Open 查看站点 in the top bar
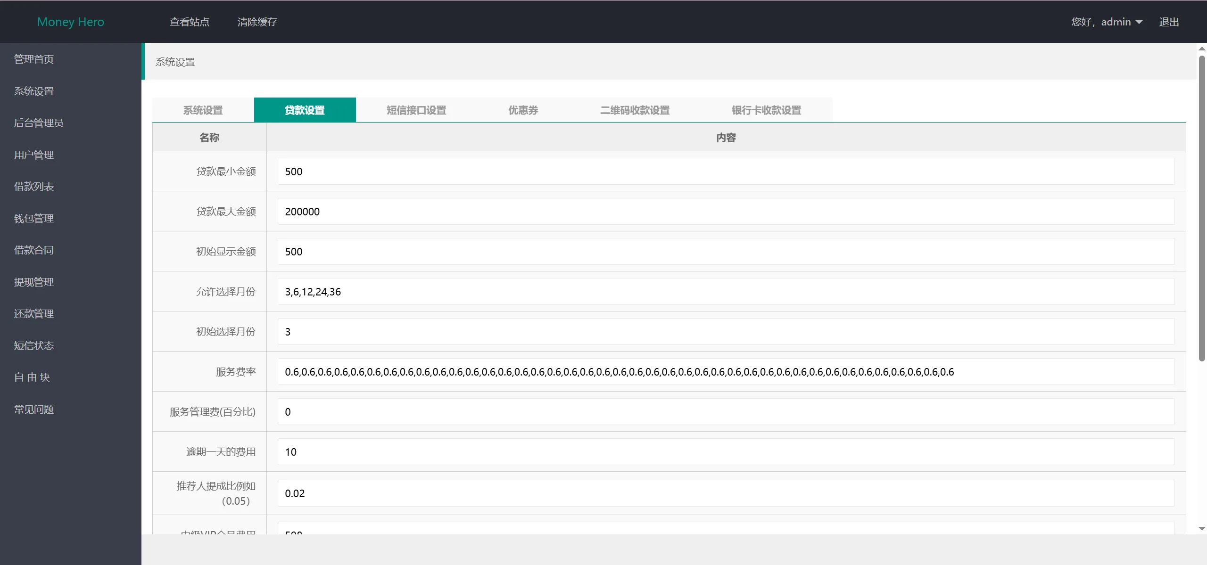Screen dimensions: 1207x565 click(190, 22)
